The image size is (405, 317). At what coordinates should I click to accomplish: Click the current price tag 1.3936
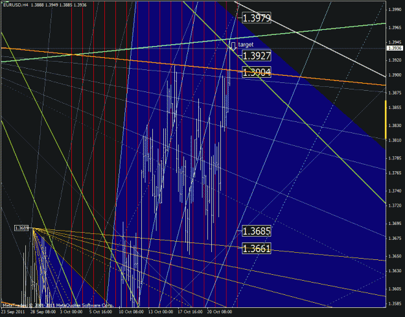coord(395,49)
